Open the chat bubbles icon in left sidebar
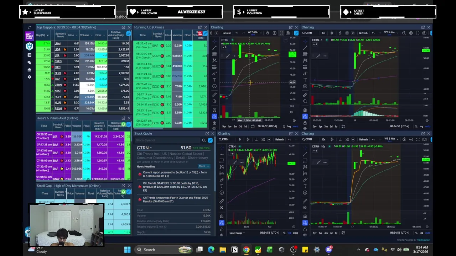 pyautogui.click(x=29, y=63)
